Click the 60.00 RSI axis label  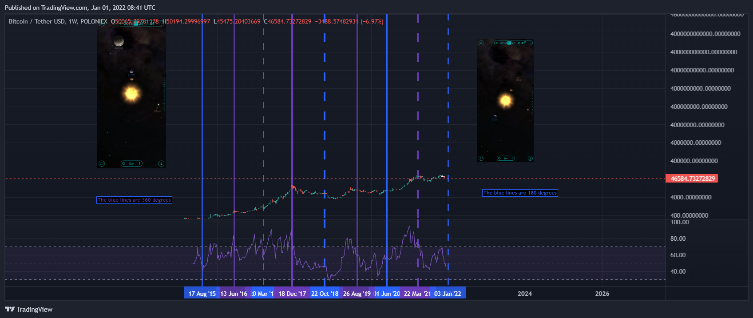678,255
